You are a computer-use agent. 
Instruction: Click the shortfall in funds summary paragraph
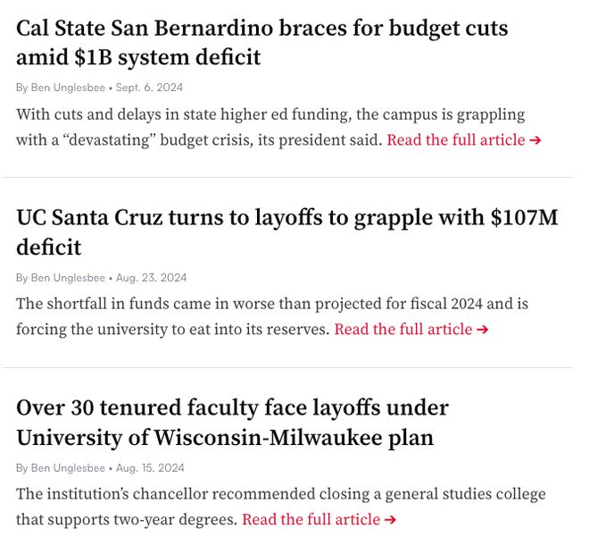click(x=272, y=316)
